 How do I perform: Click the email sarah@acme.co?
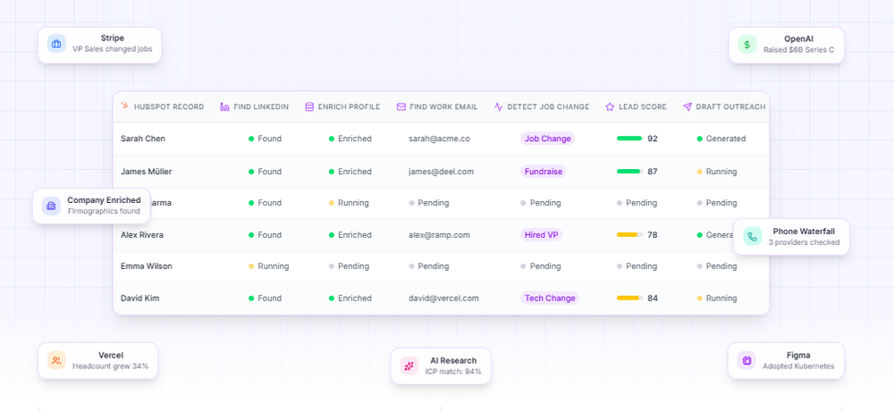tap(439, 139)
